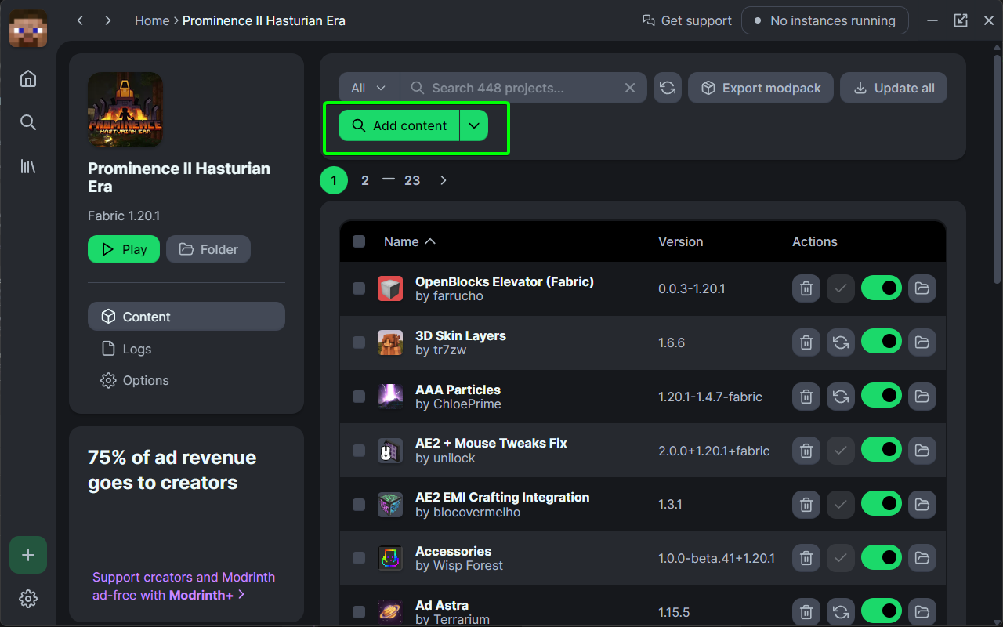The width and height of the screenshot is (1003, 627).
Task: Open the Home icon in sidebar
Action: coord(28,78)
